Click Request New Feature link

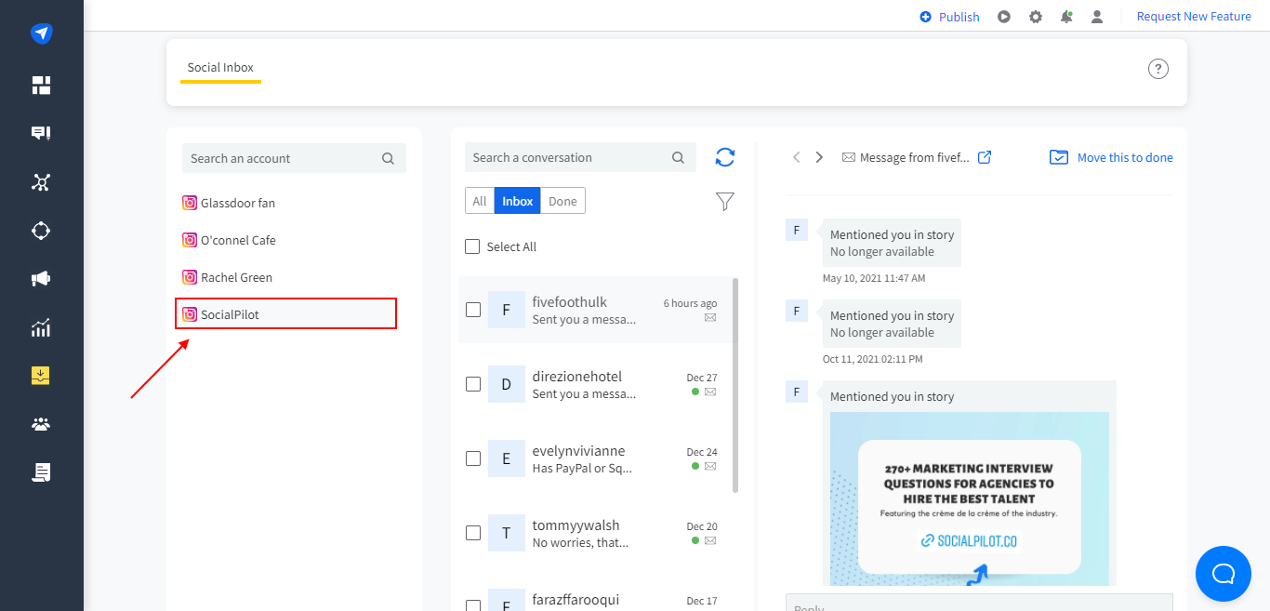(x=1194, y=17)
